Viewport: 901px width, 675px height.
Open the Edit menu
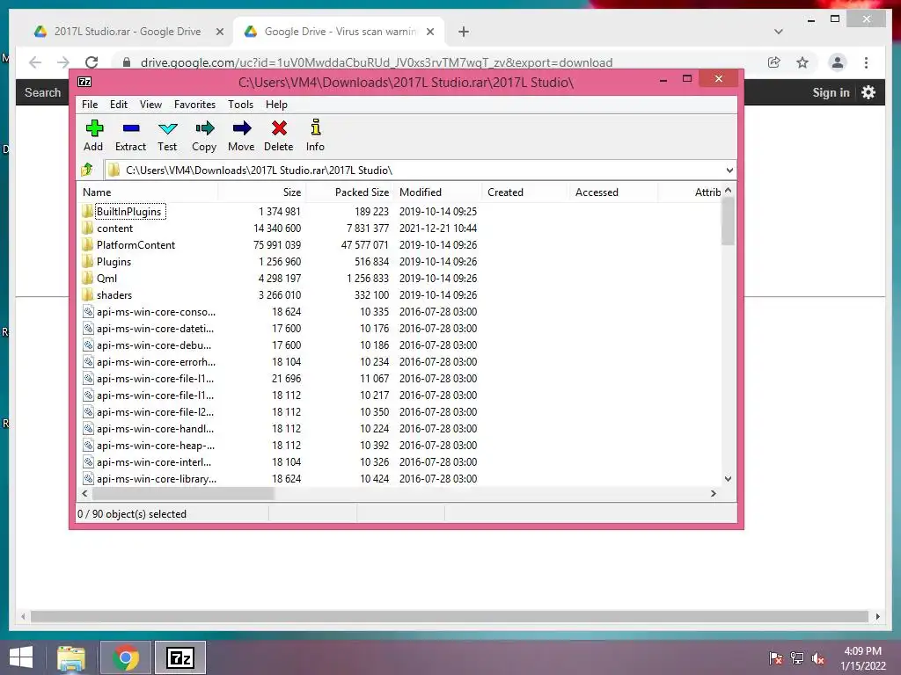point(119,105)
